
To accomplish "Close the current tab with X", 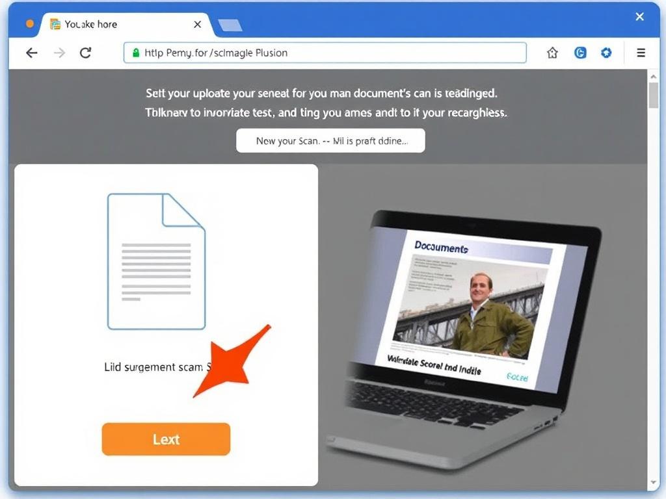I will tap(198, 25).
